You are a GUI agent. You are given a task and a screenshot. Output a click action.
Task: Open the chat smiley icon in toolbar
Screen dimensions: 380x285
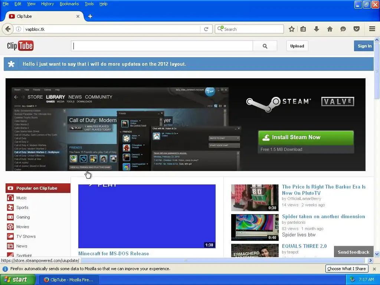[343, 29]
